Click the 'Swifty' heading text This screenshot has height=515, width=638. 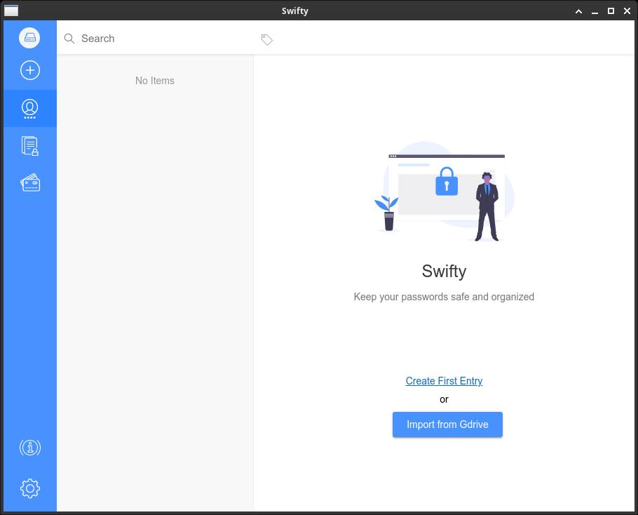[x=444, y=271]
